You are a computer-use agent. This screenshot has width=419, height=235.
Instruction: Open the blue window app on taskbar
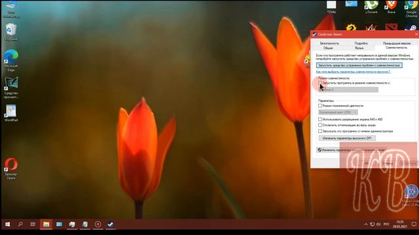click(x=59, y=225)
